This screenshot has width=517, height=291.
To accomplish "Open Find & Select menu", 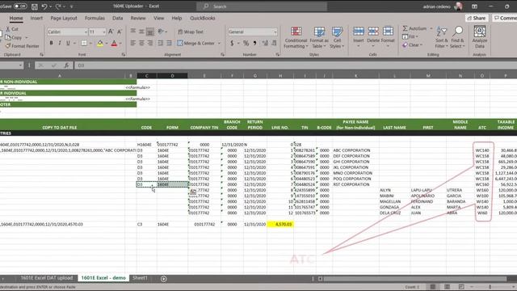I will point(458,37).
